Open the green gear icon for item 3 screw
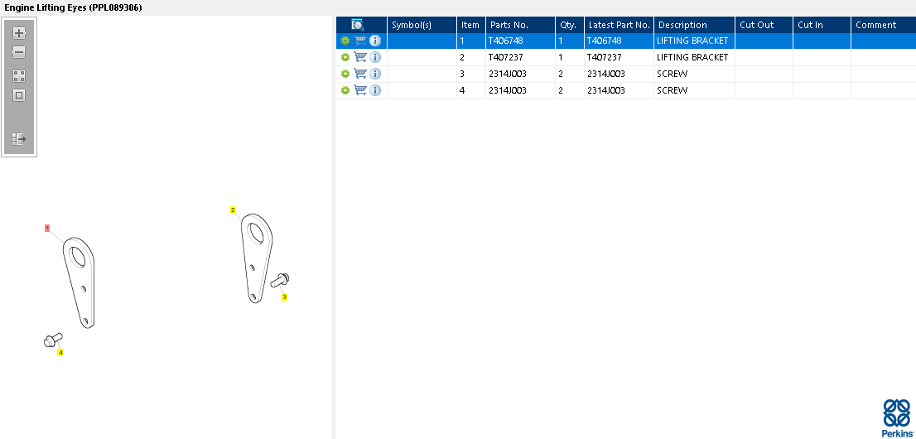 [345, 74]
